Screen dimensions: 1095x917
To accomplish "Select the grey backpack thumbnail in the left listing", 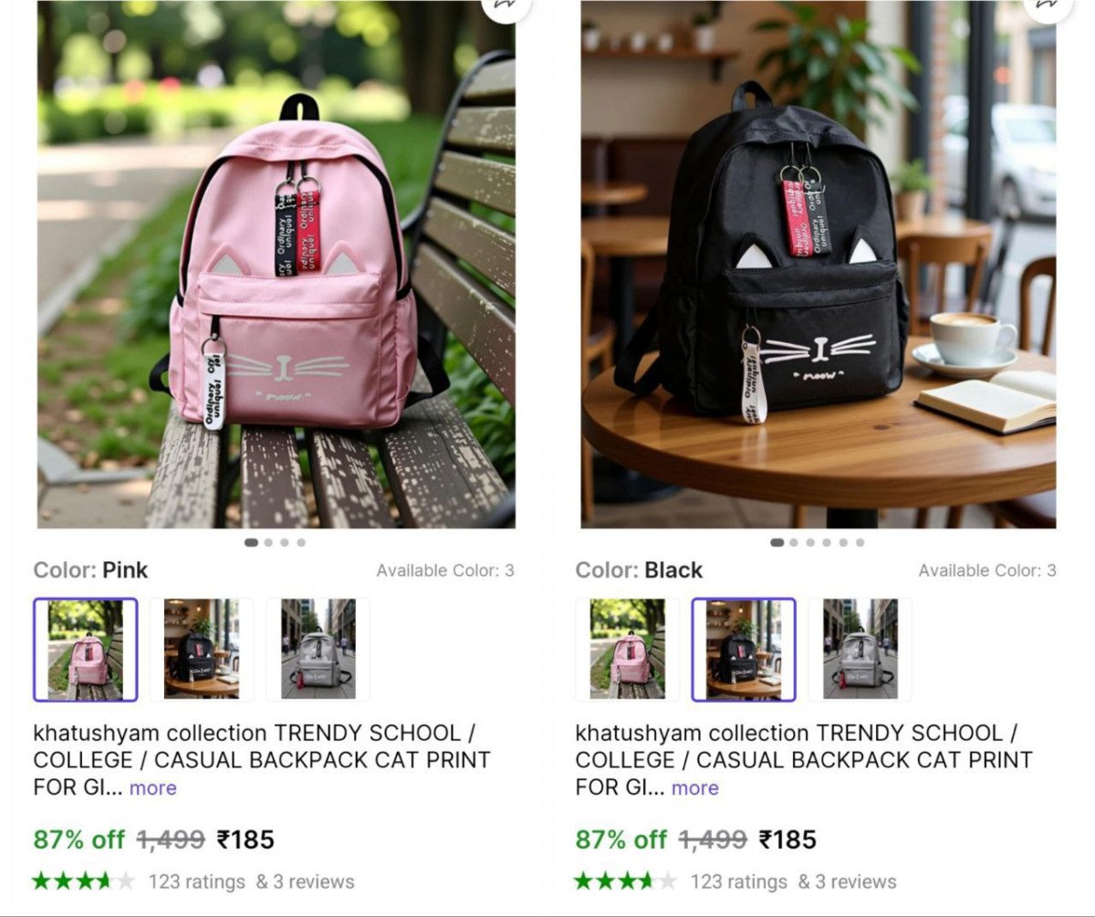I will [318, 650].
